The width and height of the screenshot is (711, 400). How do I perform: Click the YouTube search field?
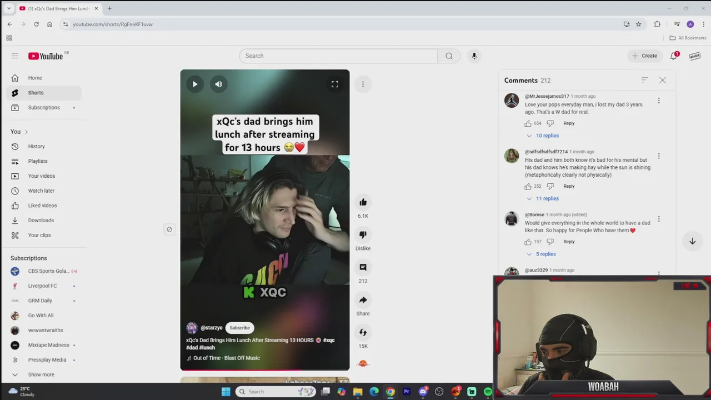(338, 56)
